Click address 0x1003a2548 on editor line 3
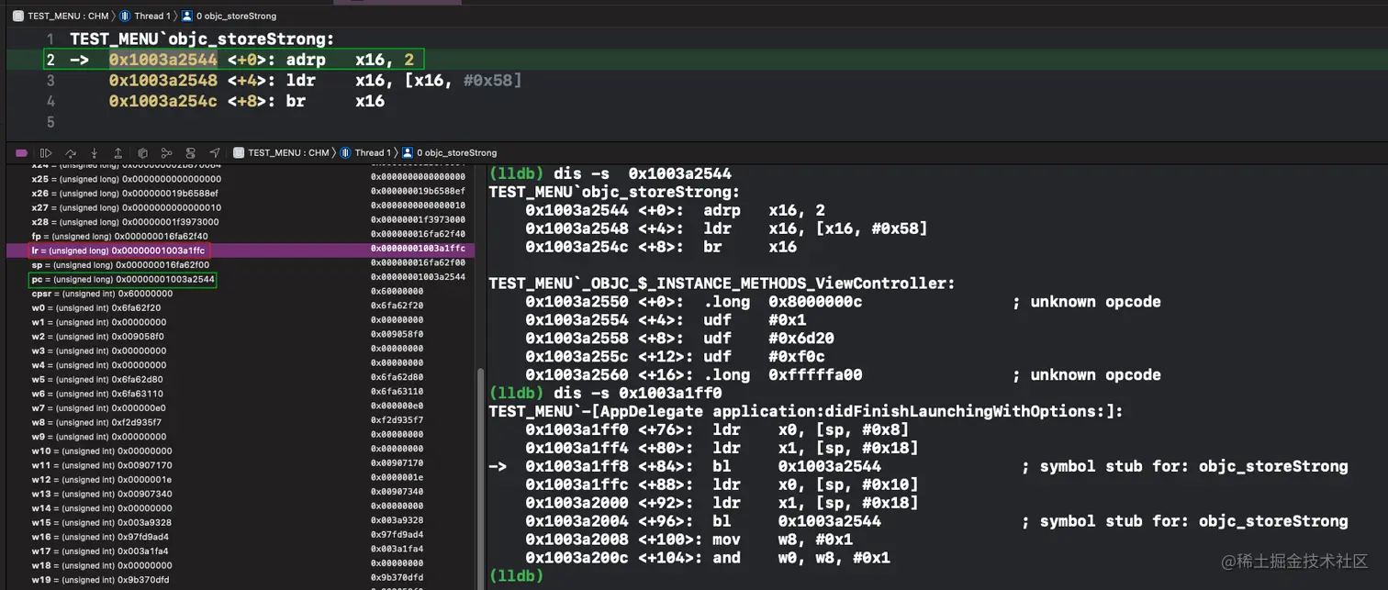 coord(163,81)
